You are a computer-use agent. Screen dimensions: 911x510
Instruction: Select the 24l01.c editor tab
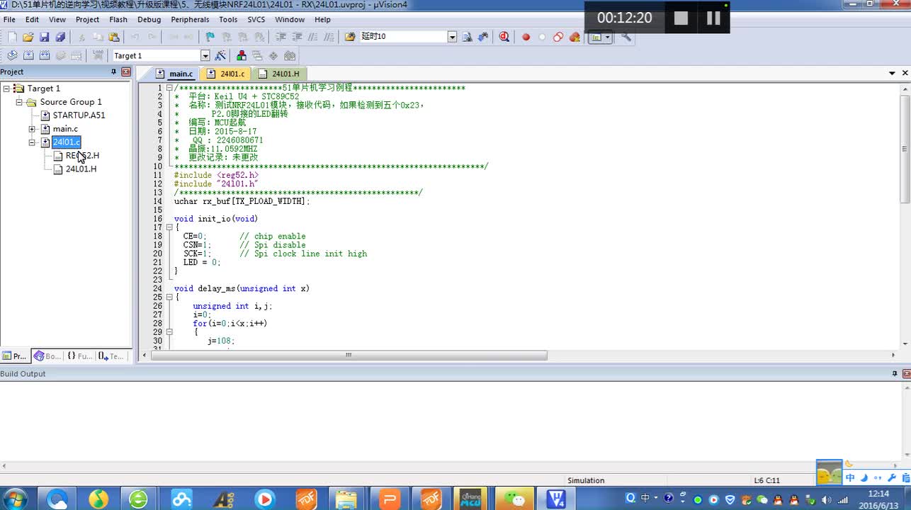click(226, 74)
